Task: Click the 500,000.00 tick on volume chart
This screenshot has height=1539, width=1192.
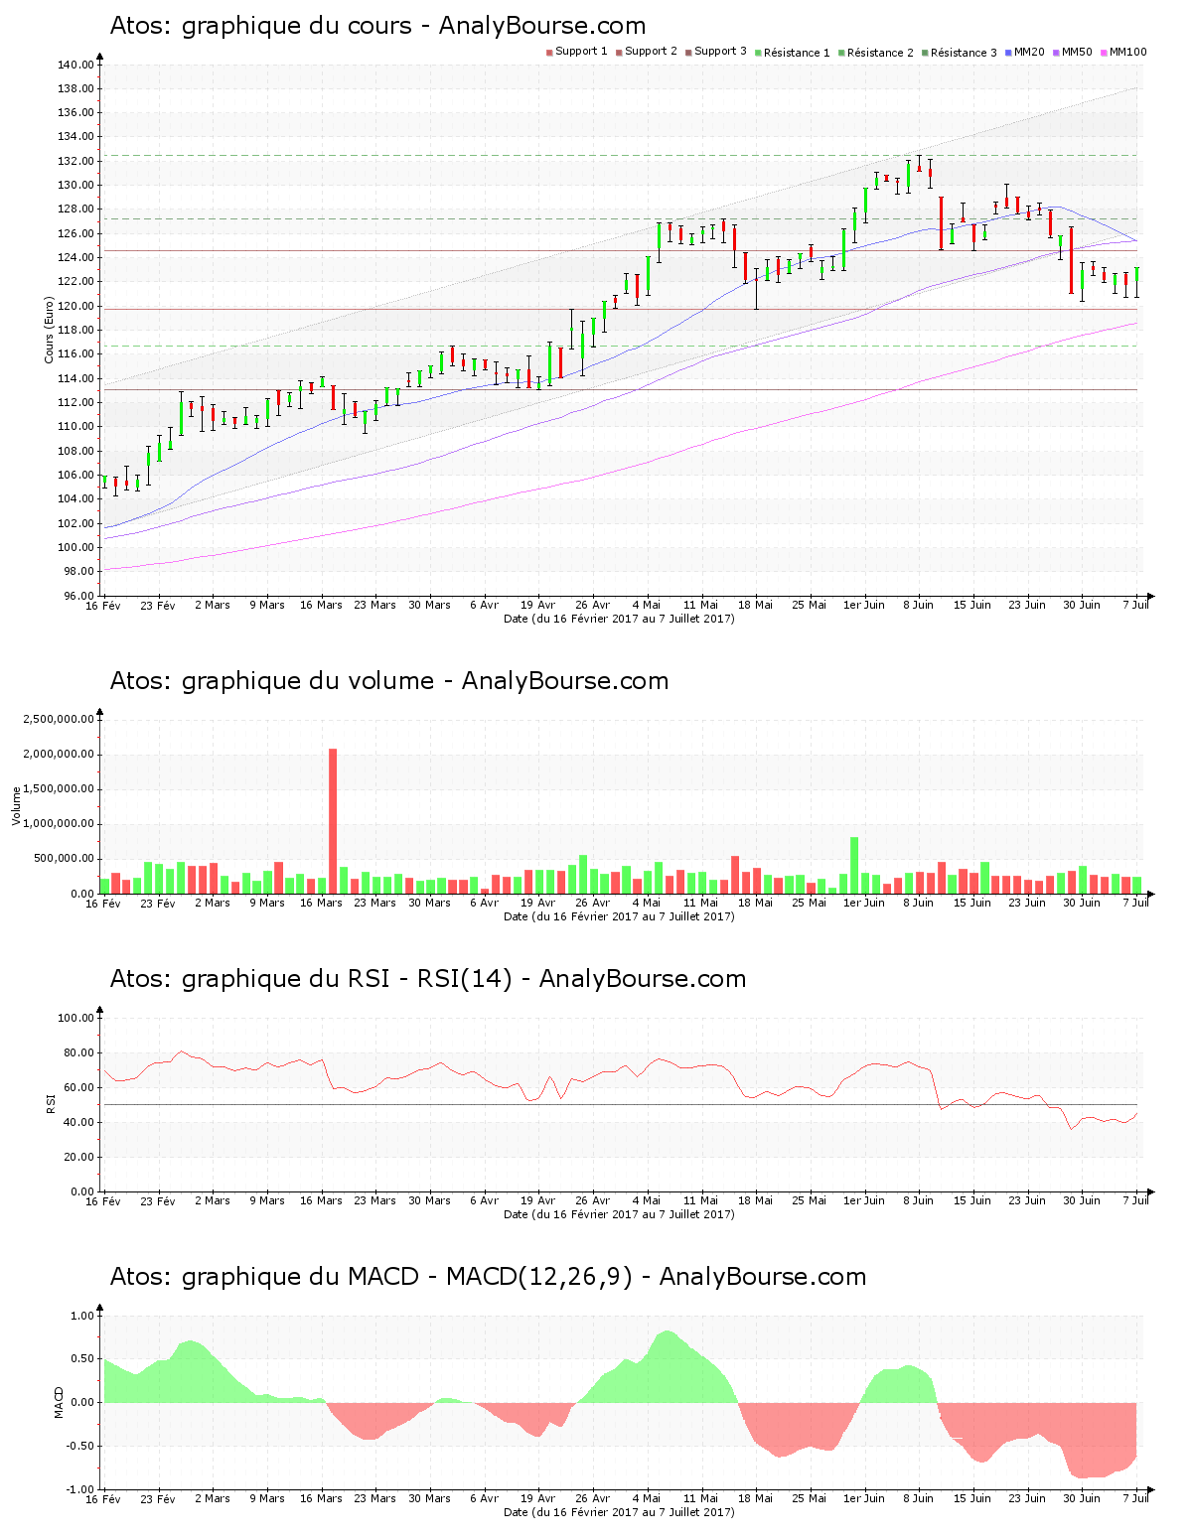Action: 65,859
